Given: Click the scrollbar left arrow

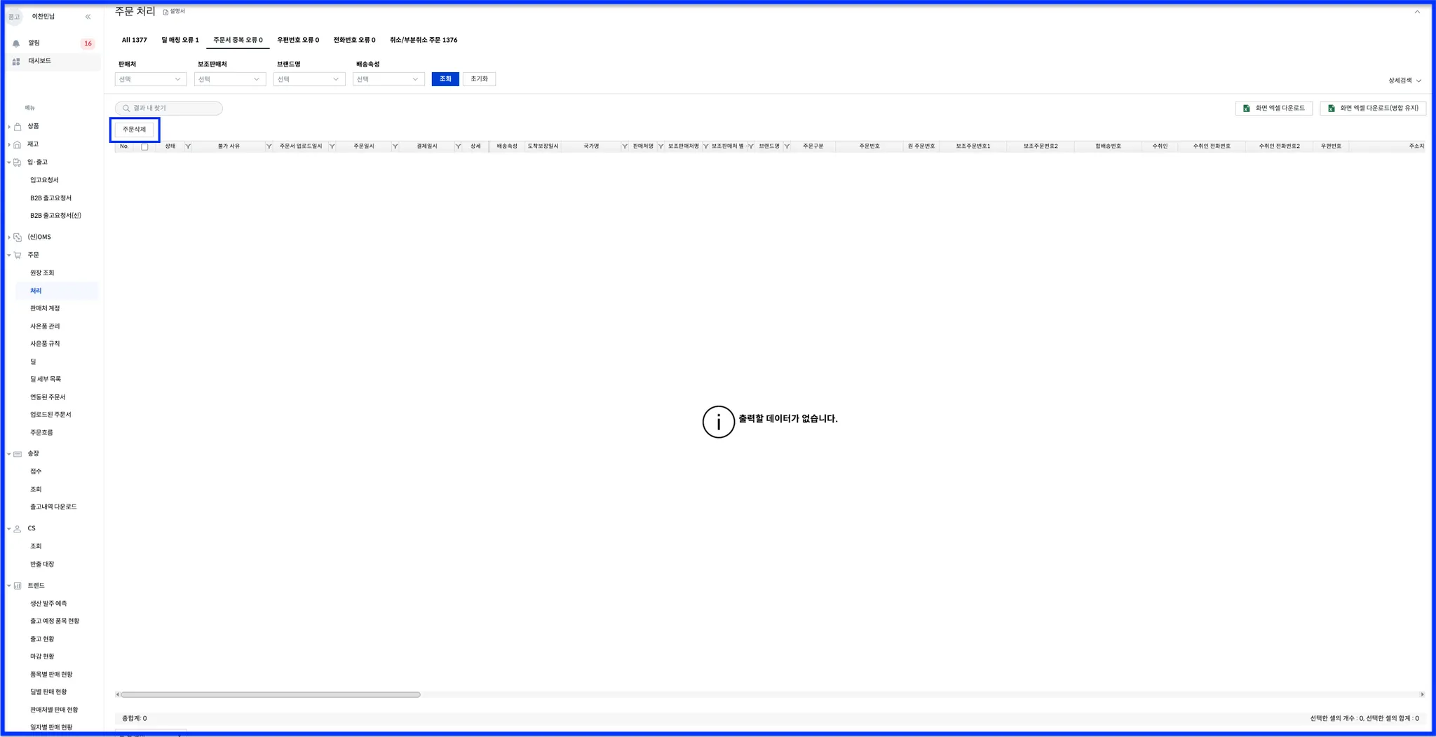Looking at the screenshot, I should point(117,695).
